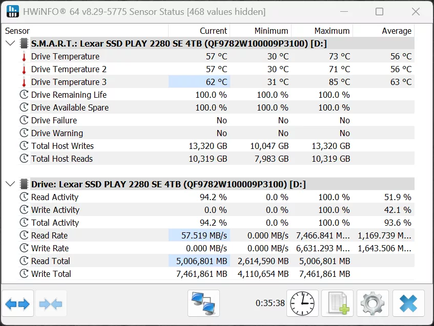Select the Total Activity label
This screenshot has height=326, width=434.
pos(55,223)
